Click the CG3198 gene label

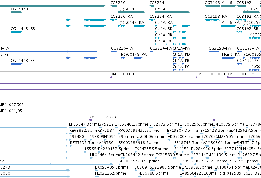tap(212, 3)
